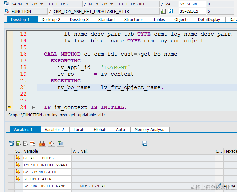The height and width of the screenshot is (192, 237).
Task: Click the Variable column header
Action: click(47, 151)
